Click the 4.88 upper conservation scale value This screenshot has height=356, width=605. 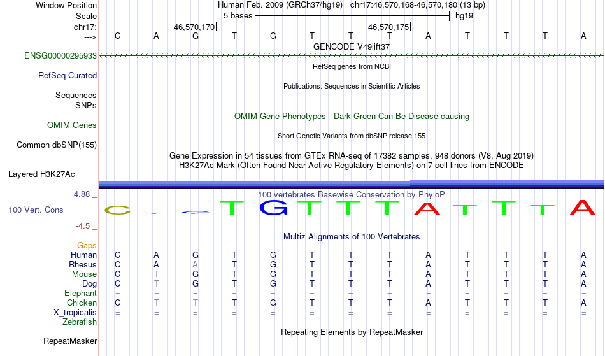click(82, 194)
